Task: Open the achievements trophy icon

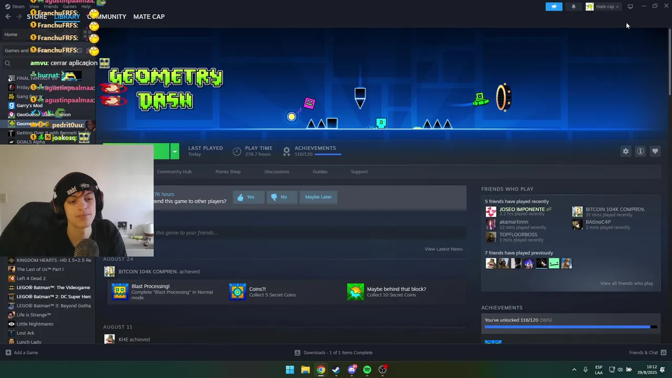Action: [287, 151]
